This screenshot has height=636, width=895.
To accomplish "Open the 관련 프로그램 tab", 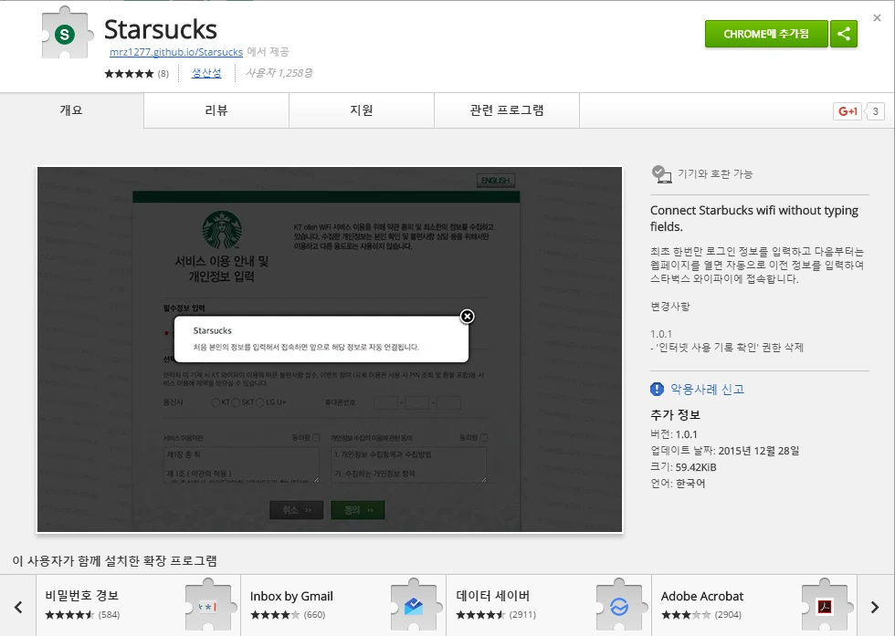I will [506, 110].
